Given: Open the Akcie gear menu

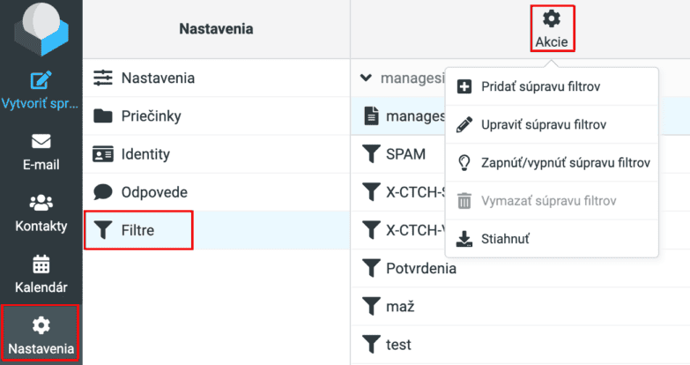Looking at the screenshot, I should (x=552, y=28).
